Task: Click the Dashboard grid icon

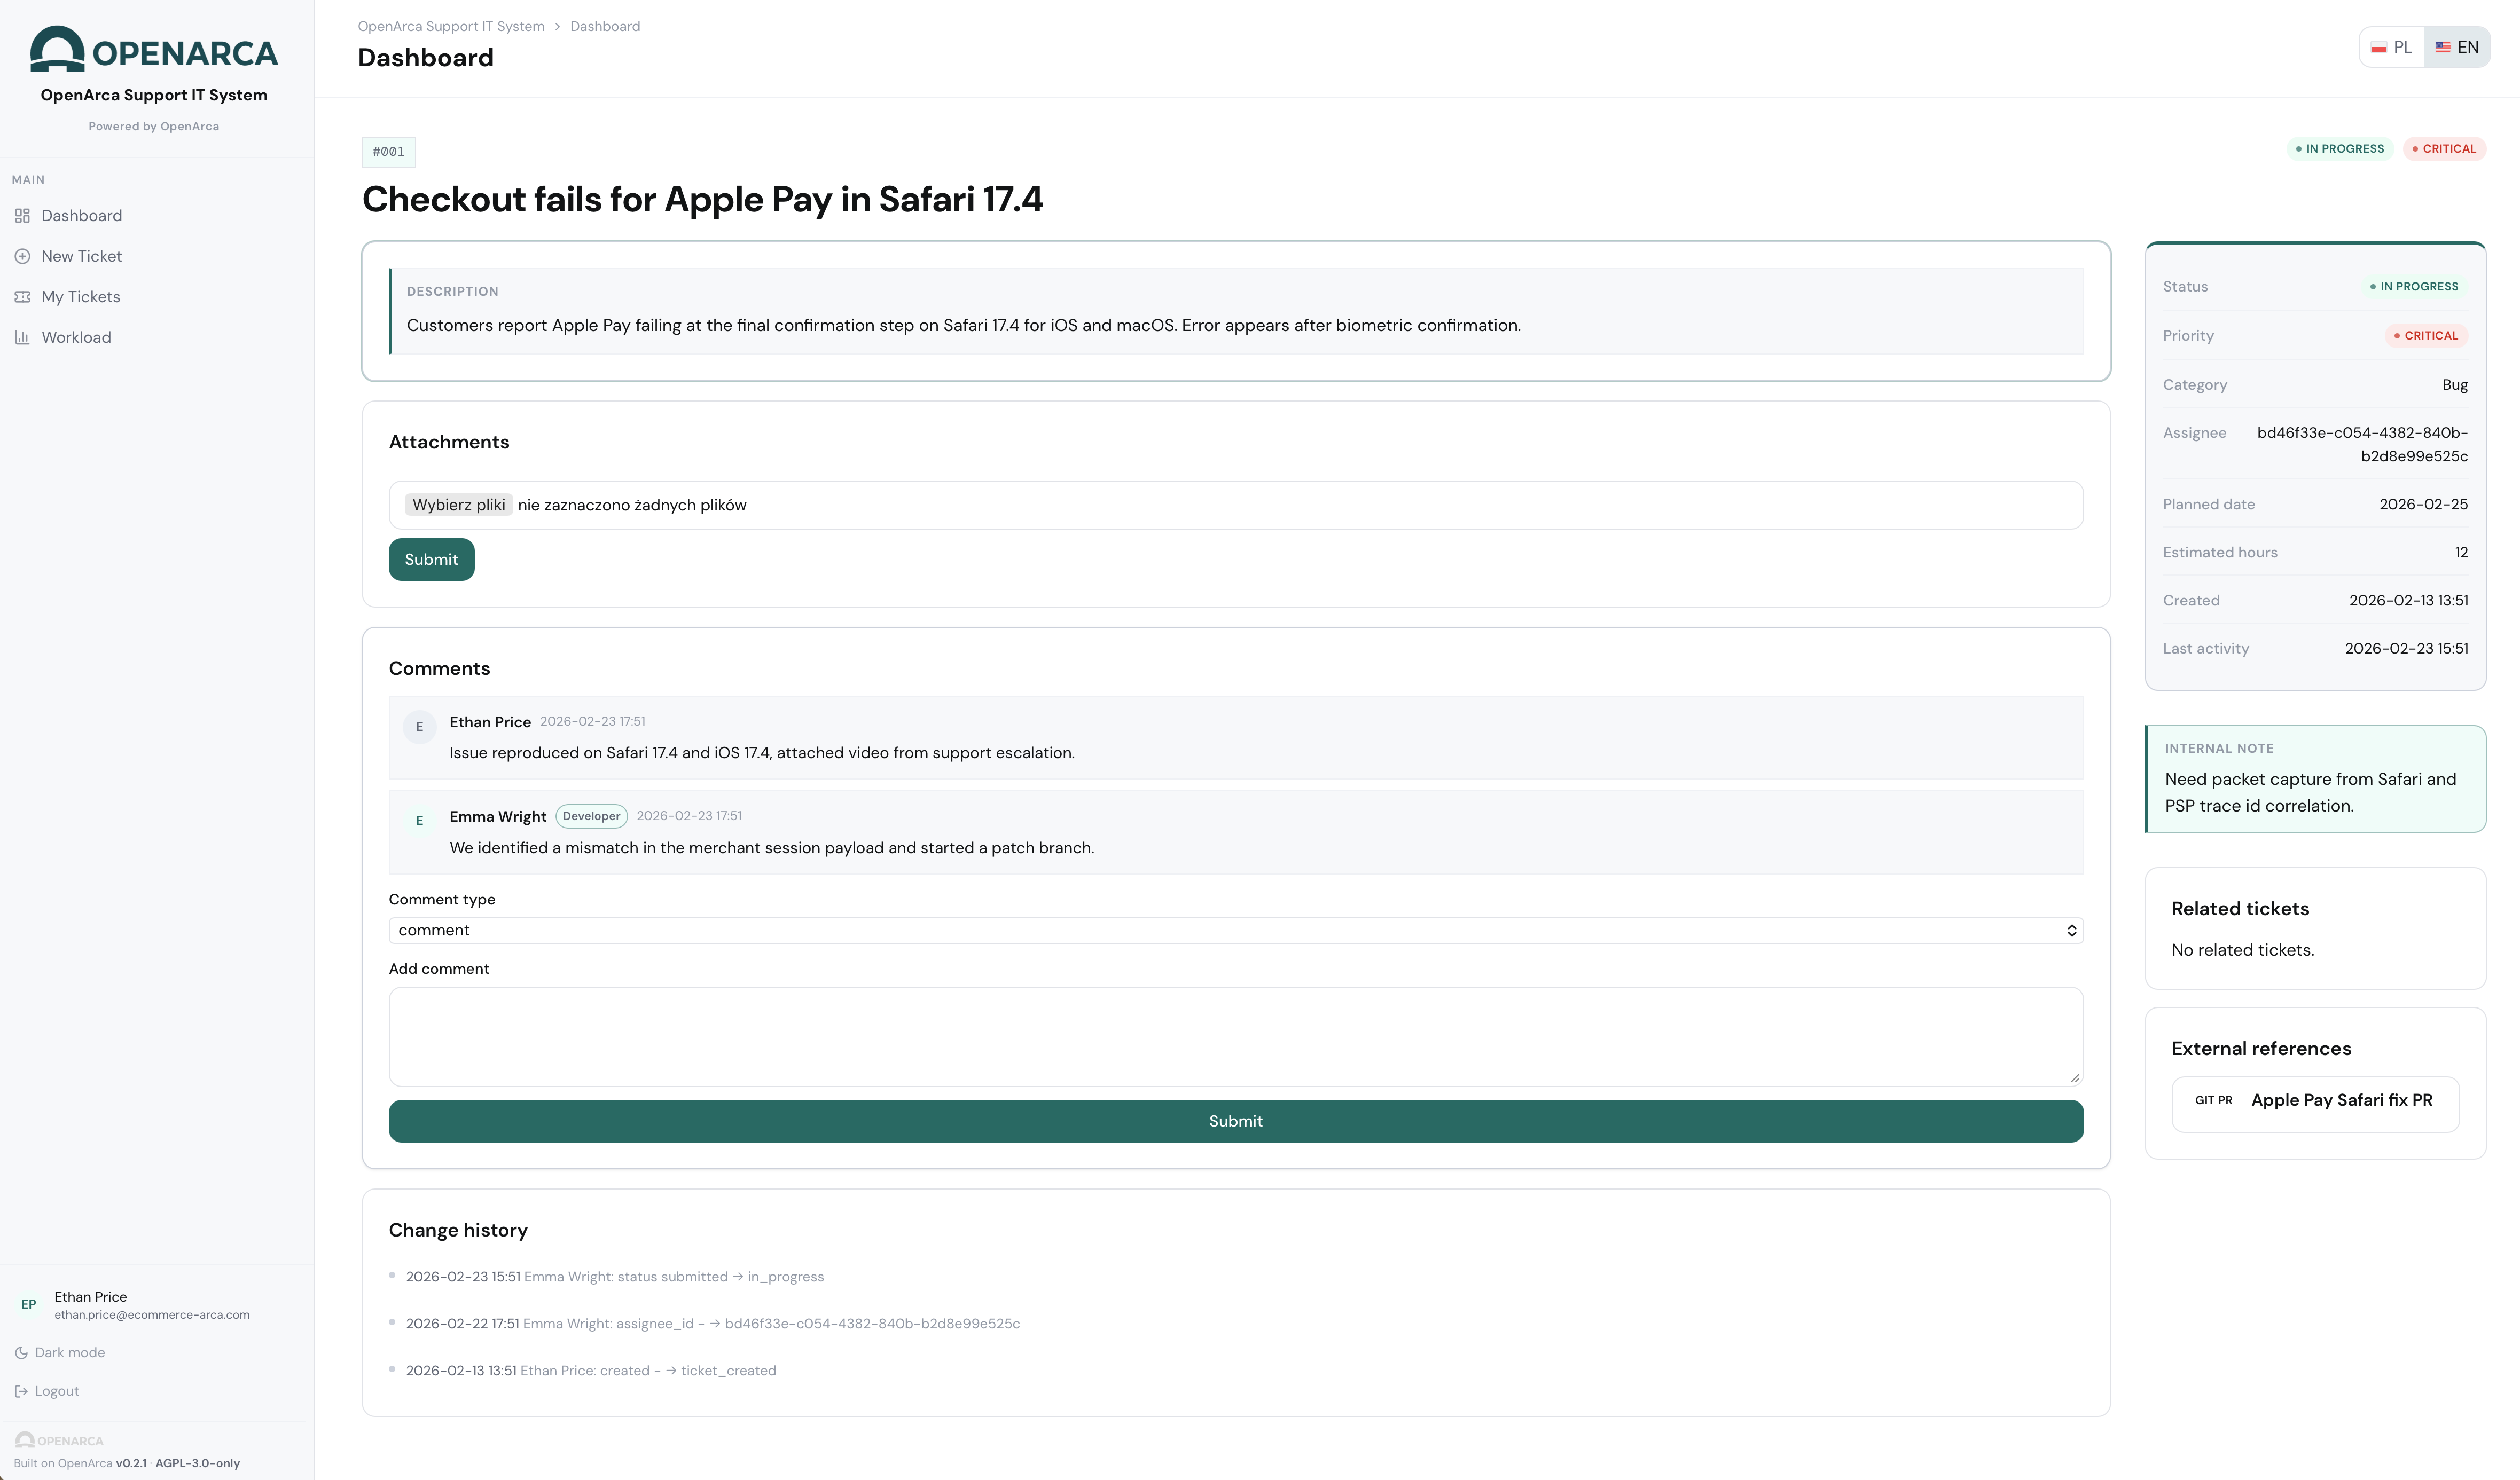Action: pyautogui.click(x=22, y=216)
